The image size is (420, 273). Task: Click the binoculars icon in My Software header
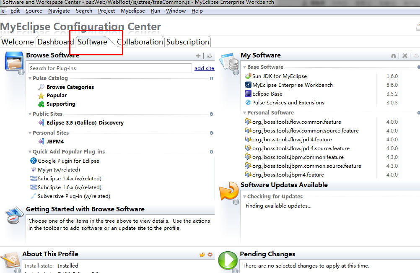[x=394, y=56]
